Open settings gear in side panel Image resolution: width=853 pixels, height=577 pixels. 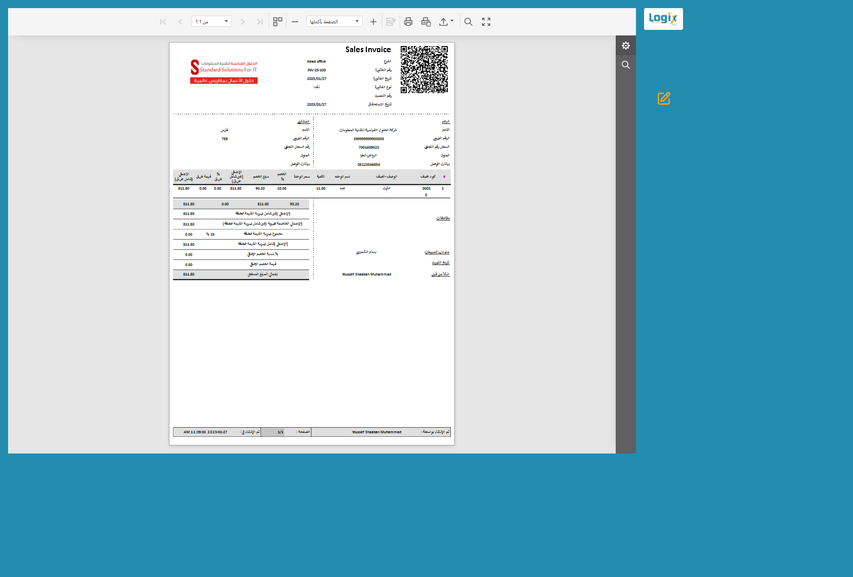(x=626, y=46)
